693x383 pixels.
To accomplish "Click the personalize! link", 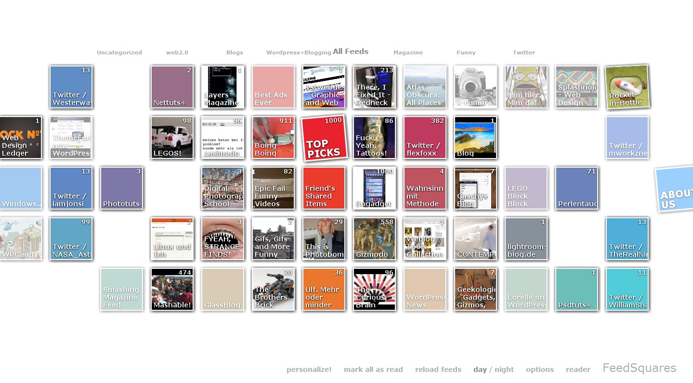I will pyautogui.click(x=309, y=370).
